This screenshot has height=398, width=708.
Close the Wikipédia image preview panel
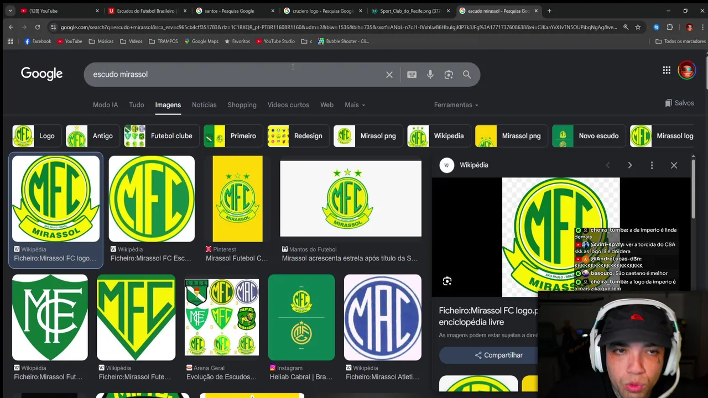674,165
